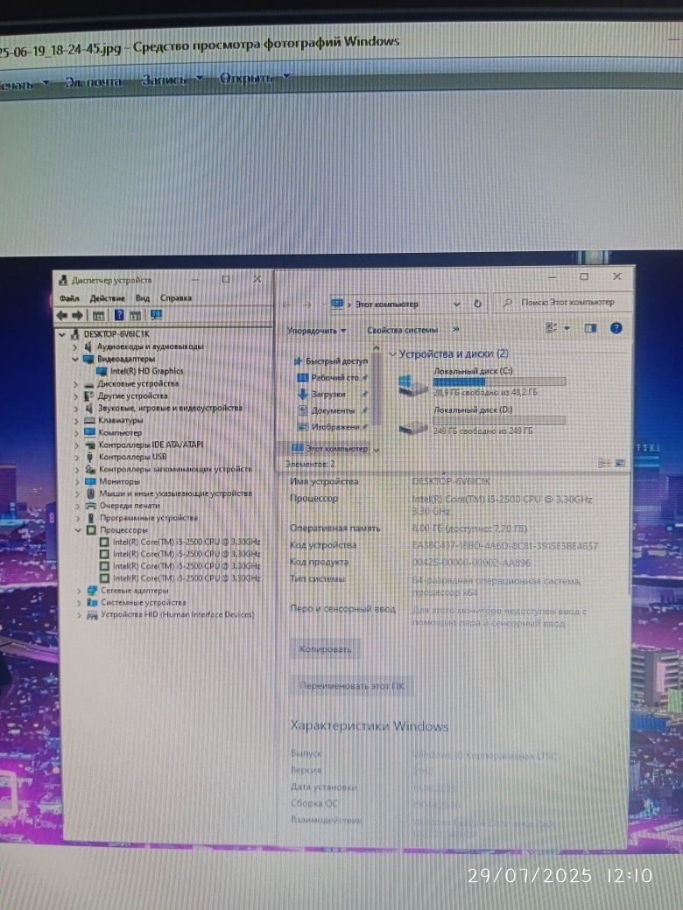Select Контроллеры запоминающих устройств entry

tap(175, 469)
